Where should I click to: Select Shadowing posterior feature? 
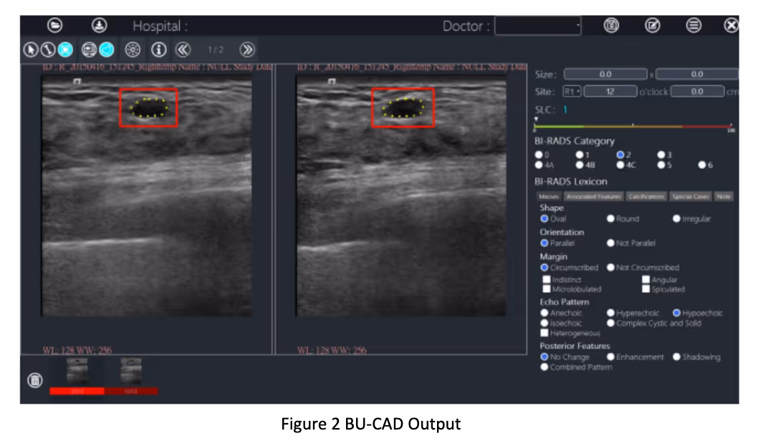coord(676,357)
